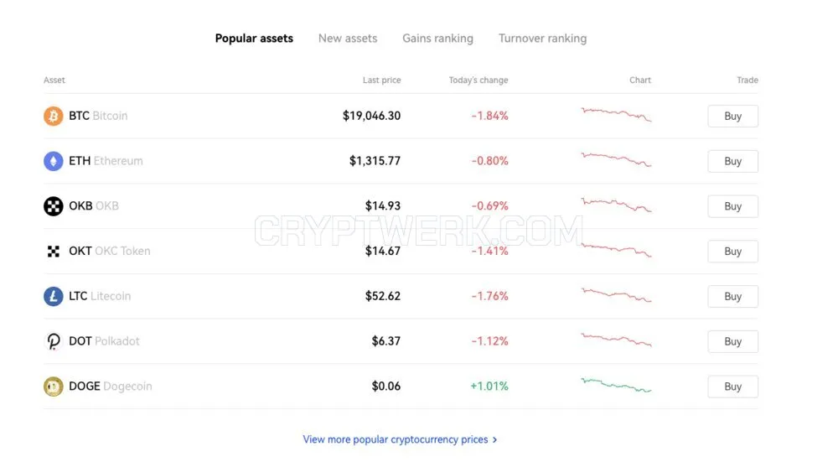
Task: Select the Turnover ranking tab
Action: 542,39
